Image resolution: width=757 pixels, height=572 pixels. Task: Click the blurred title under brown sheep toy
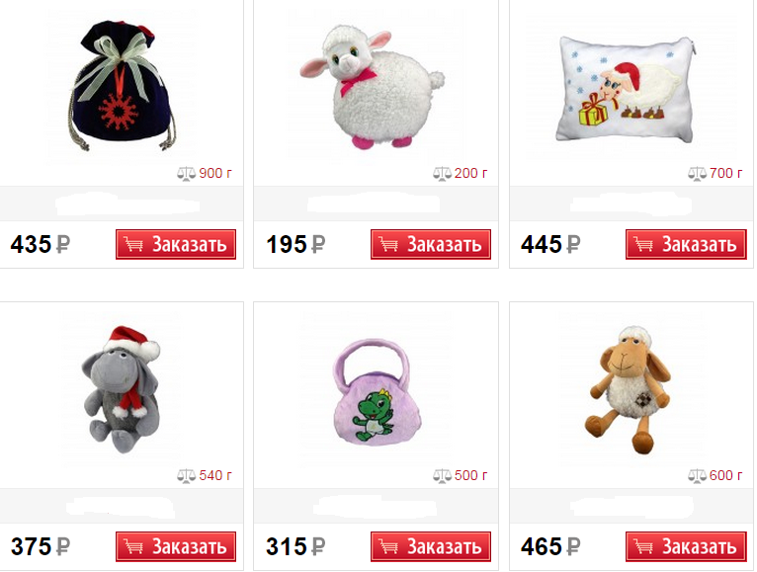pyautogui.click(x=631, y=507)
